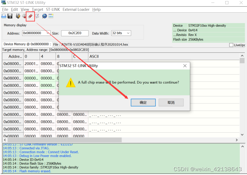Close the erase confirmation dialog
The width and height of the screenshot is (247, 175).
pos(185,66)
